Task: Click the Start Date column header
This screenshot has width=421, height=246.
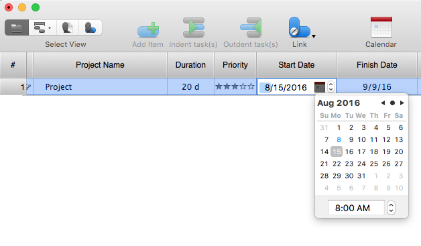Action: point(296,65)
